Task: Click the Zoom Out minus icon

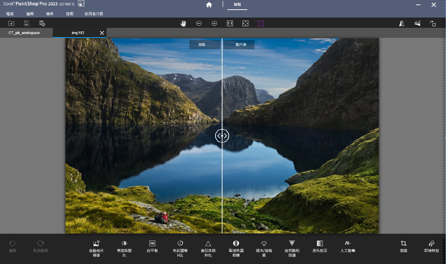Action: [199, 23]
